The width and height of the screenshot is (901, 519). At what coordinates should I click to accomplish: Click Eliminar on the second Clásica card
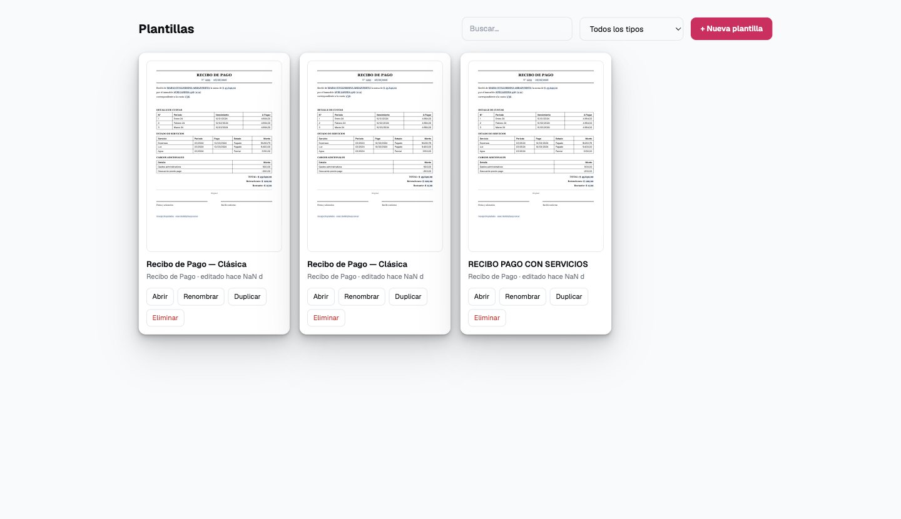tap(326, 318)
